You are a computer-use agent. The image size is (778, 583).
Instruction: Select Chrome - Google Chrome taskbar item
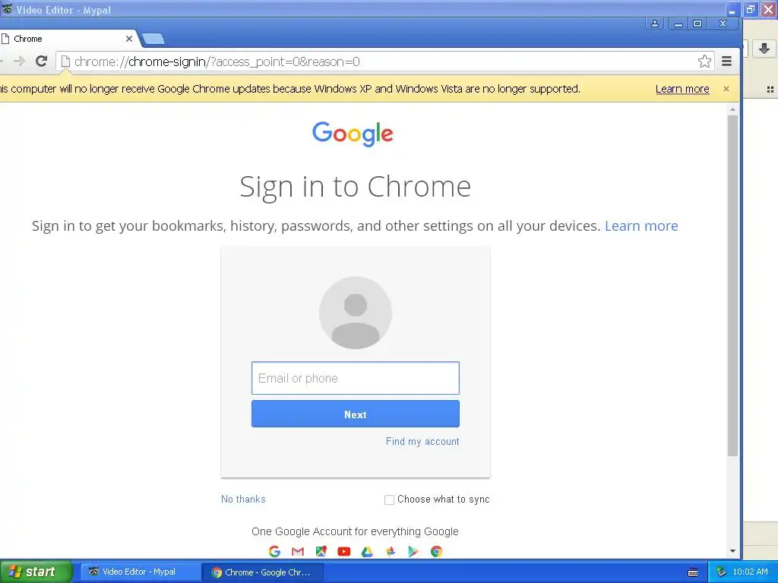point(263,572)
